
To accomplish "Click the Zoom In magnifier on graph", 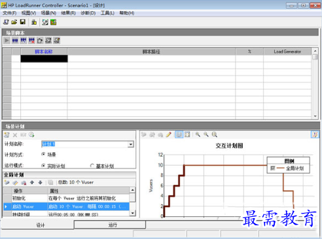I will tap(198, 135).
